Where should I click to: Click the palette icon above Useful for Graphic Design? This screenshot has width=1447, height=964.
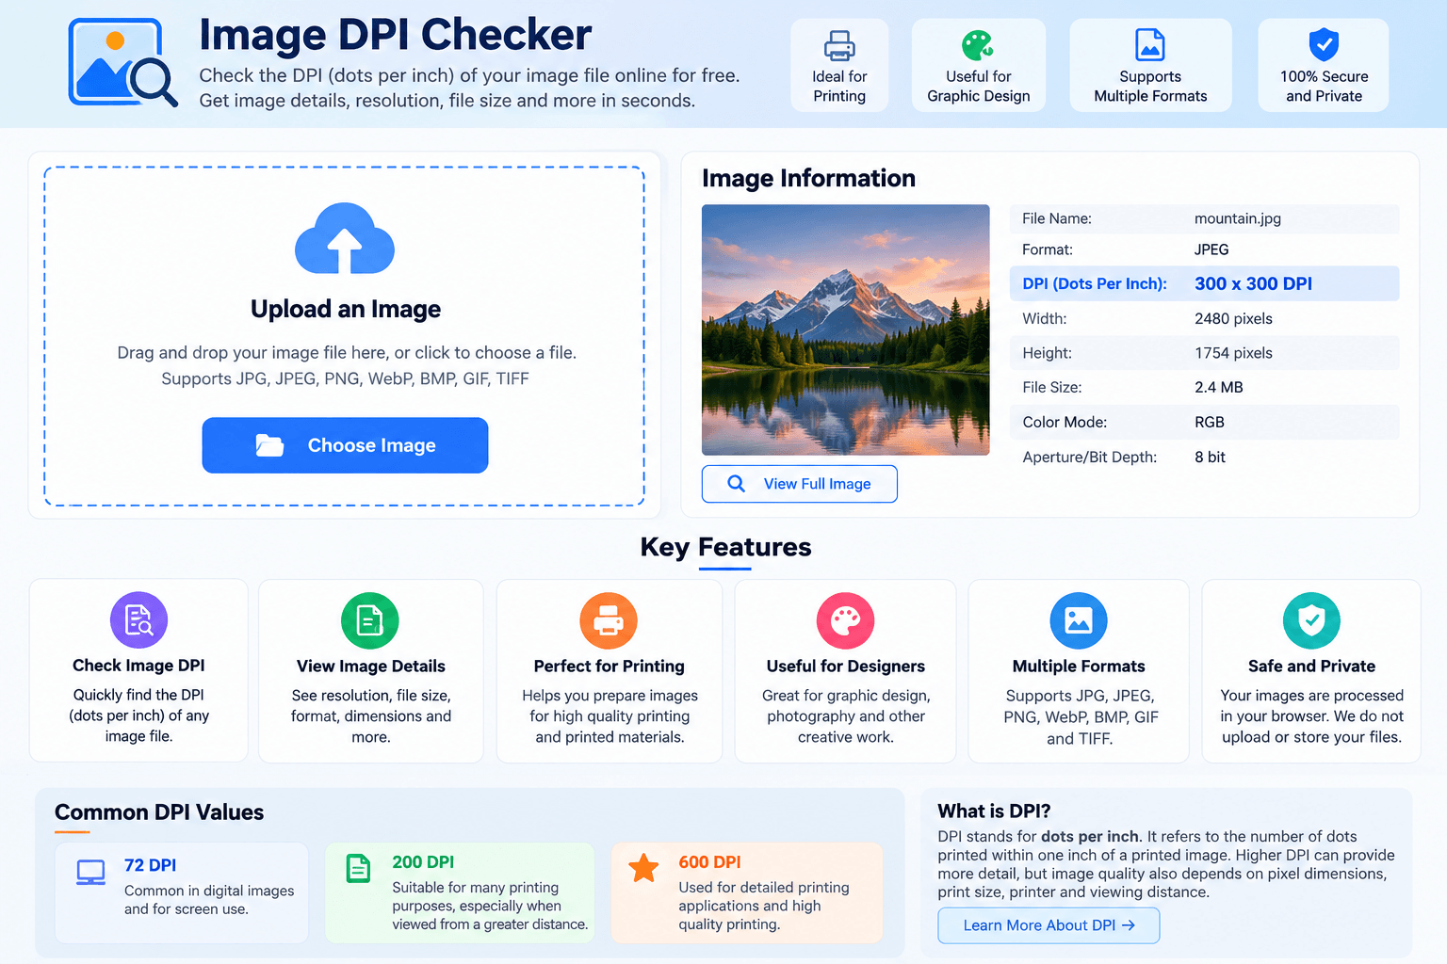(978, 45)
